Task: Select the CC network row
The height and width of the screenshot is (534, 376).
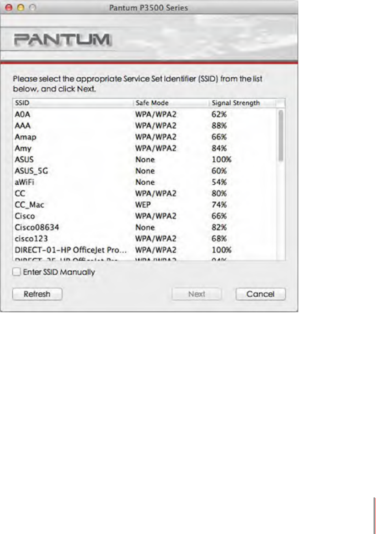Action: click(145, 193)
